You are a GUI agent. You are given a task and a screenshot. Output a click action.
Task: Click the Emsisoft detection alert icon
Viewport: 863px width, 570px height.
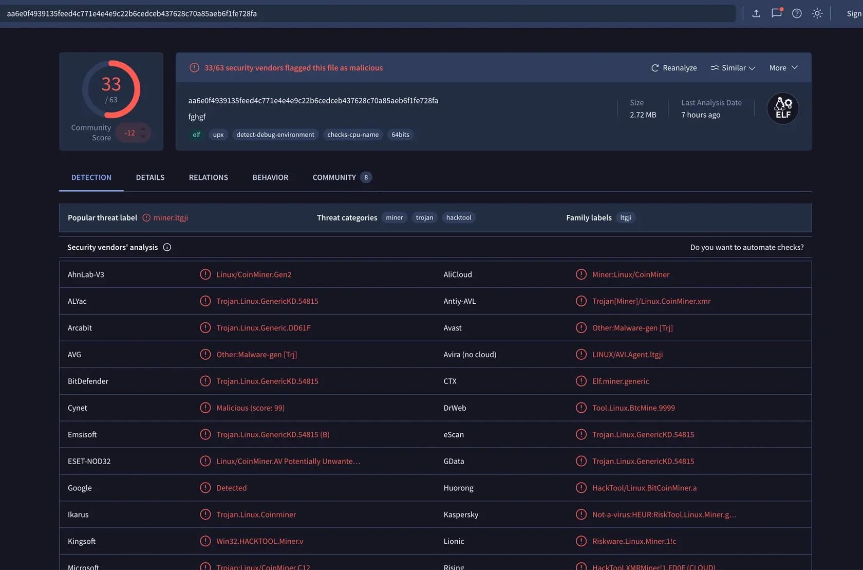click(x=205, y=435)
